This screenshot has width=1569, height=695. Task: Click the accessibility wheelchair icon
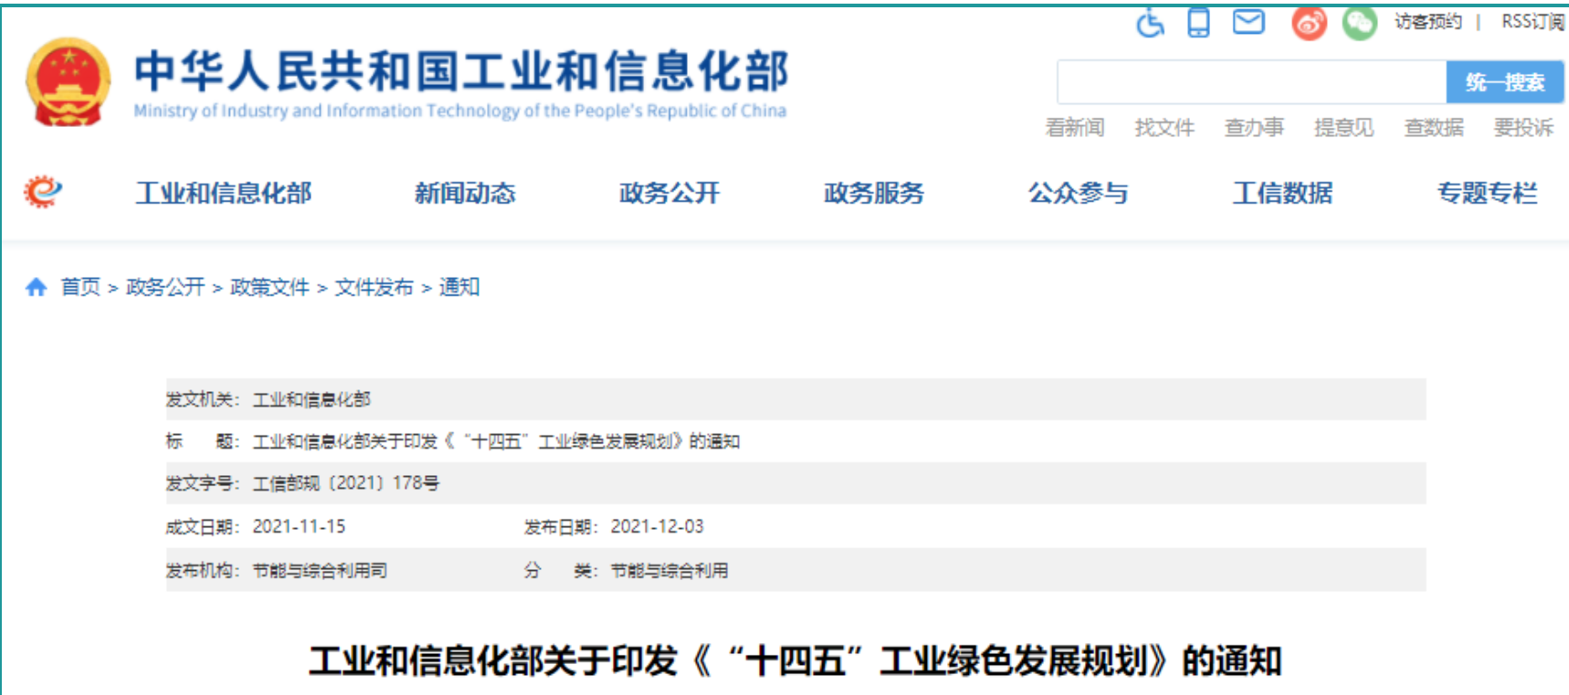tap(1151, 22)
